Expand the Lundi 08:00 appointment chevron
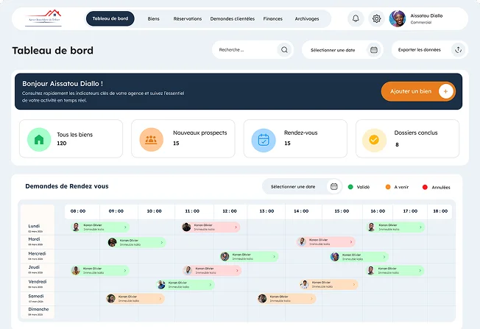This screenshot has width=480, height=329. point(124,227)
